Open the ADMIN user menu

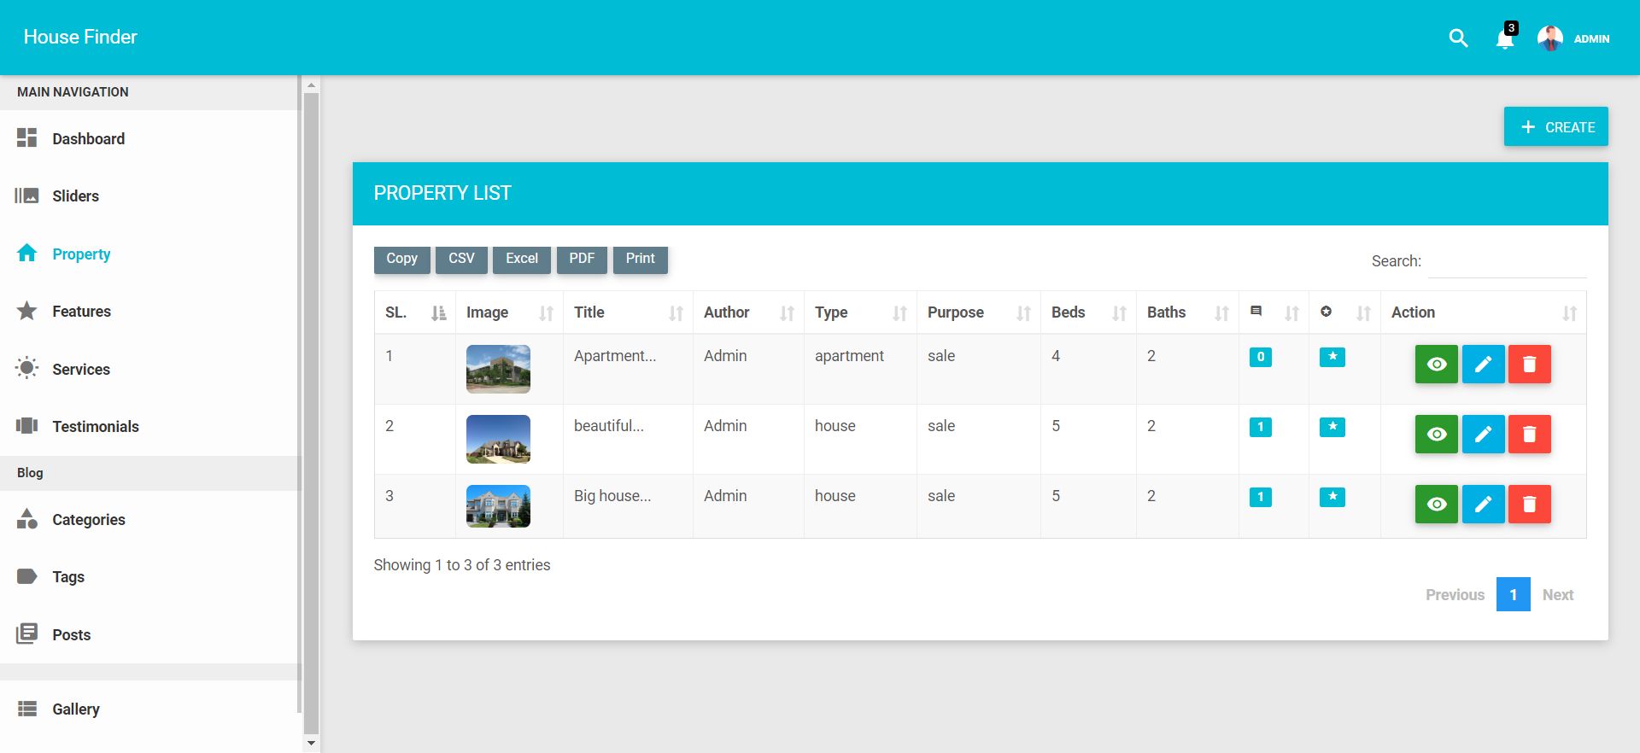[x=1573, y=38]
